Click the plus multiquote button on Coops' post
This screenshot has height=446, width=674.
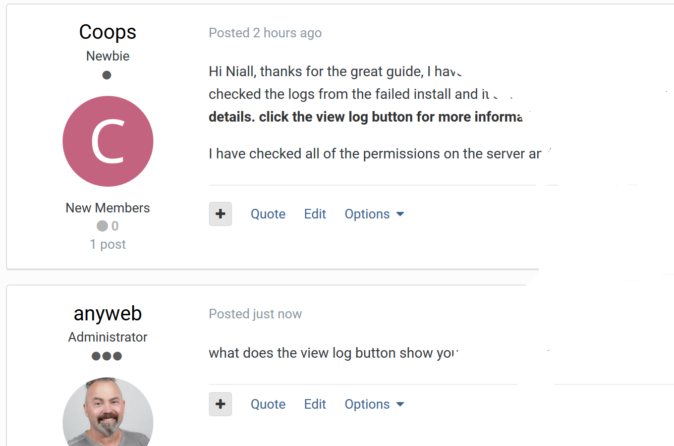[220, 214]
